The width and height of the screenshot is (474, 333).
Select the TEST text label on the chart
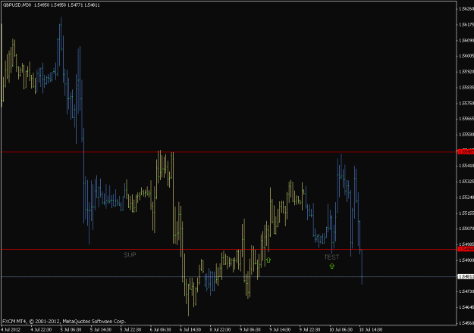point(331,257)
